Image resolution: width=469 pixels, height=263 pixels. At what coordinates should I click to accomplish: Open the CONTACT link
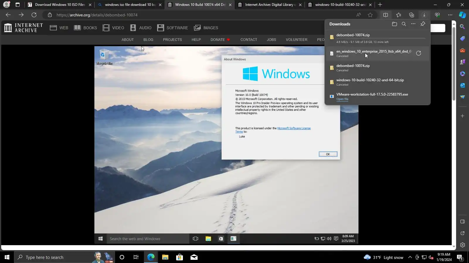click(249, 40)
